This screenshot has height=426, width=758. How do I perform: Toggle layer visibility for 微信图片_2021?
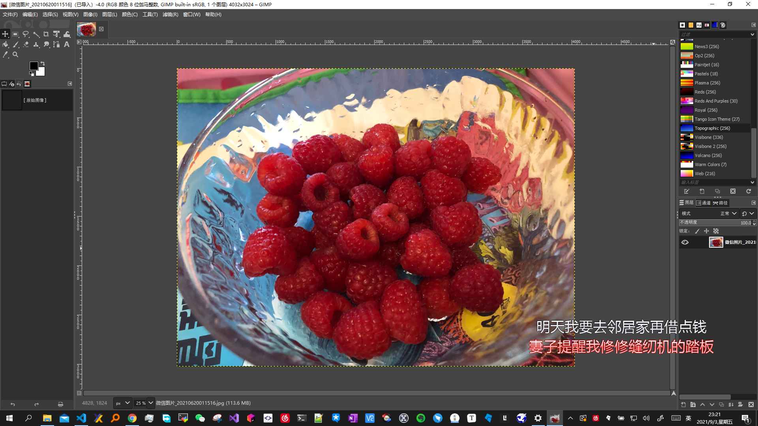(x=685, y=243)
